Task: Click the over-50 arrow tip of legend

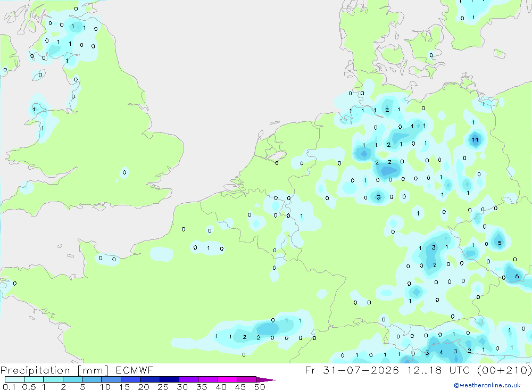Action: tap(266, 379)
